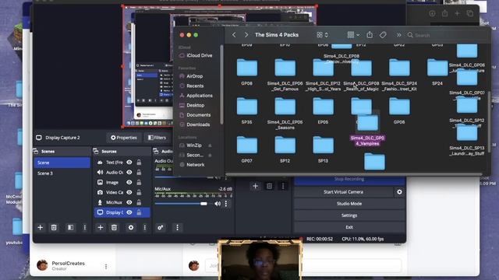The width and height of the screenshot is (499, 280).
Task: Lock the Text source
Action: click(x=139, y=163)
